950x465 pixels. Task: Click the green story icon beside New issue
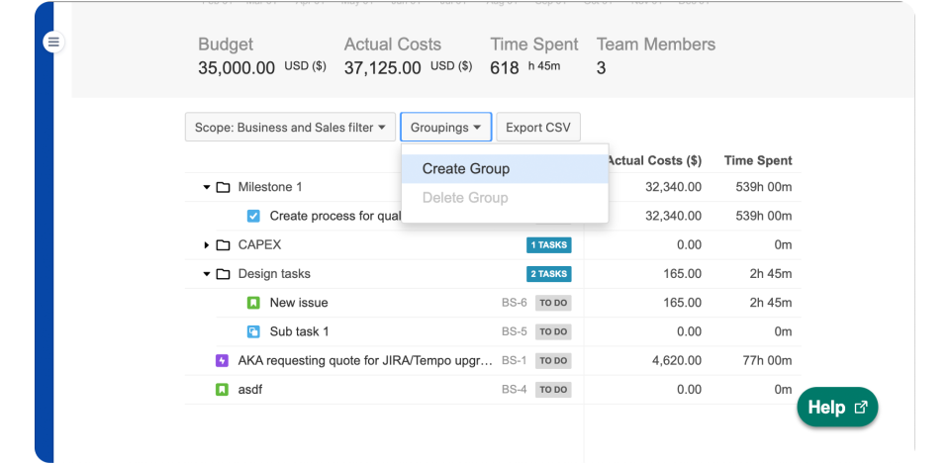point(253,303)
